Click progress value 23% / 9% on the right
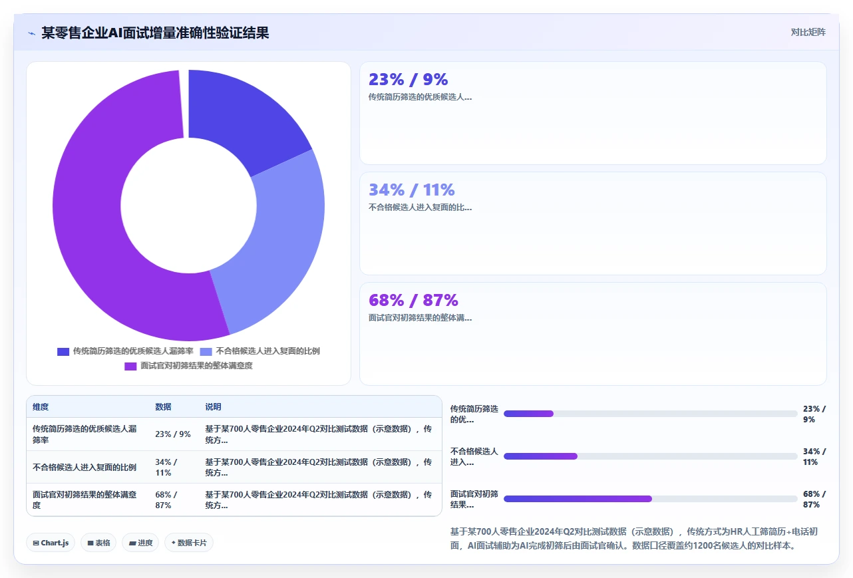 click(814, 414)
